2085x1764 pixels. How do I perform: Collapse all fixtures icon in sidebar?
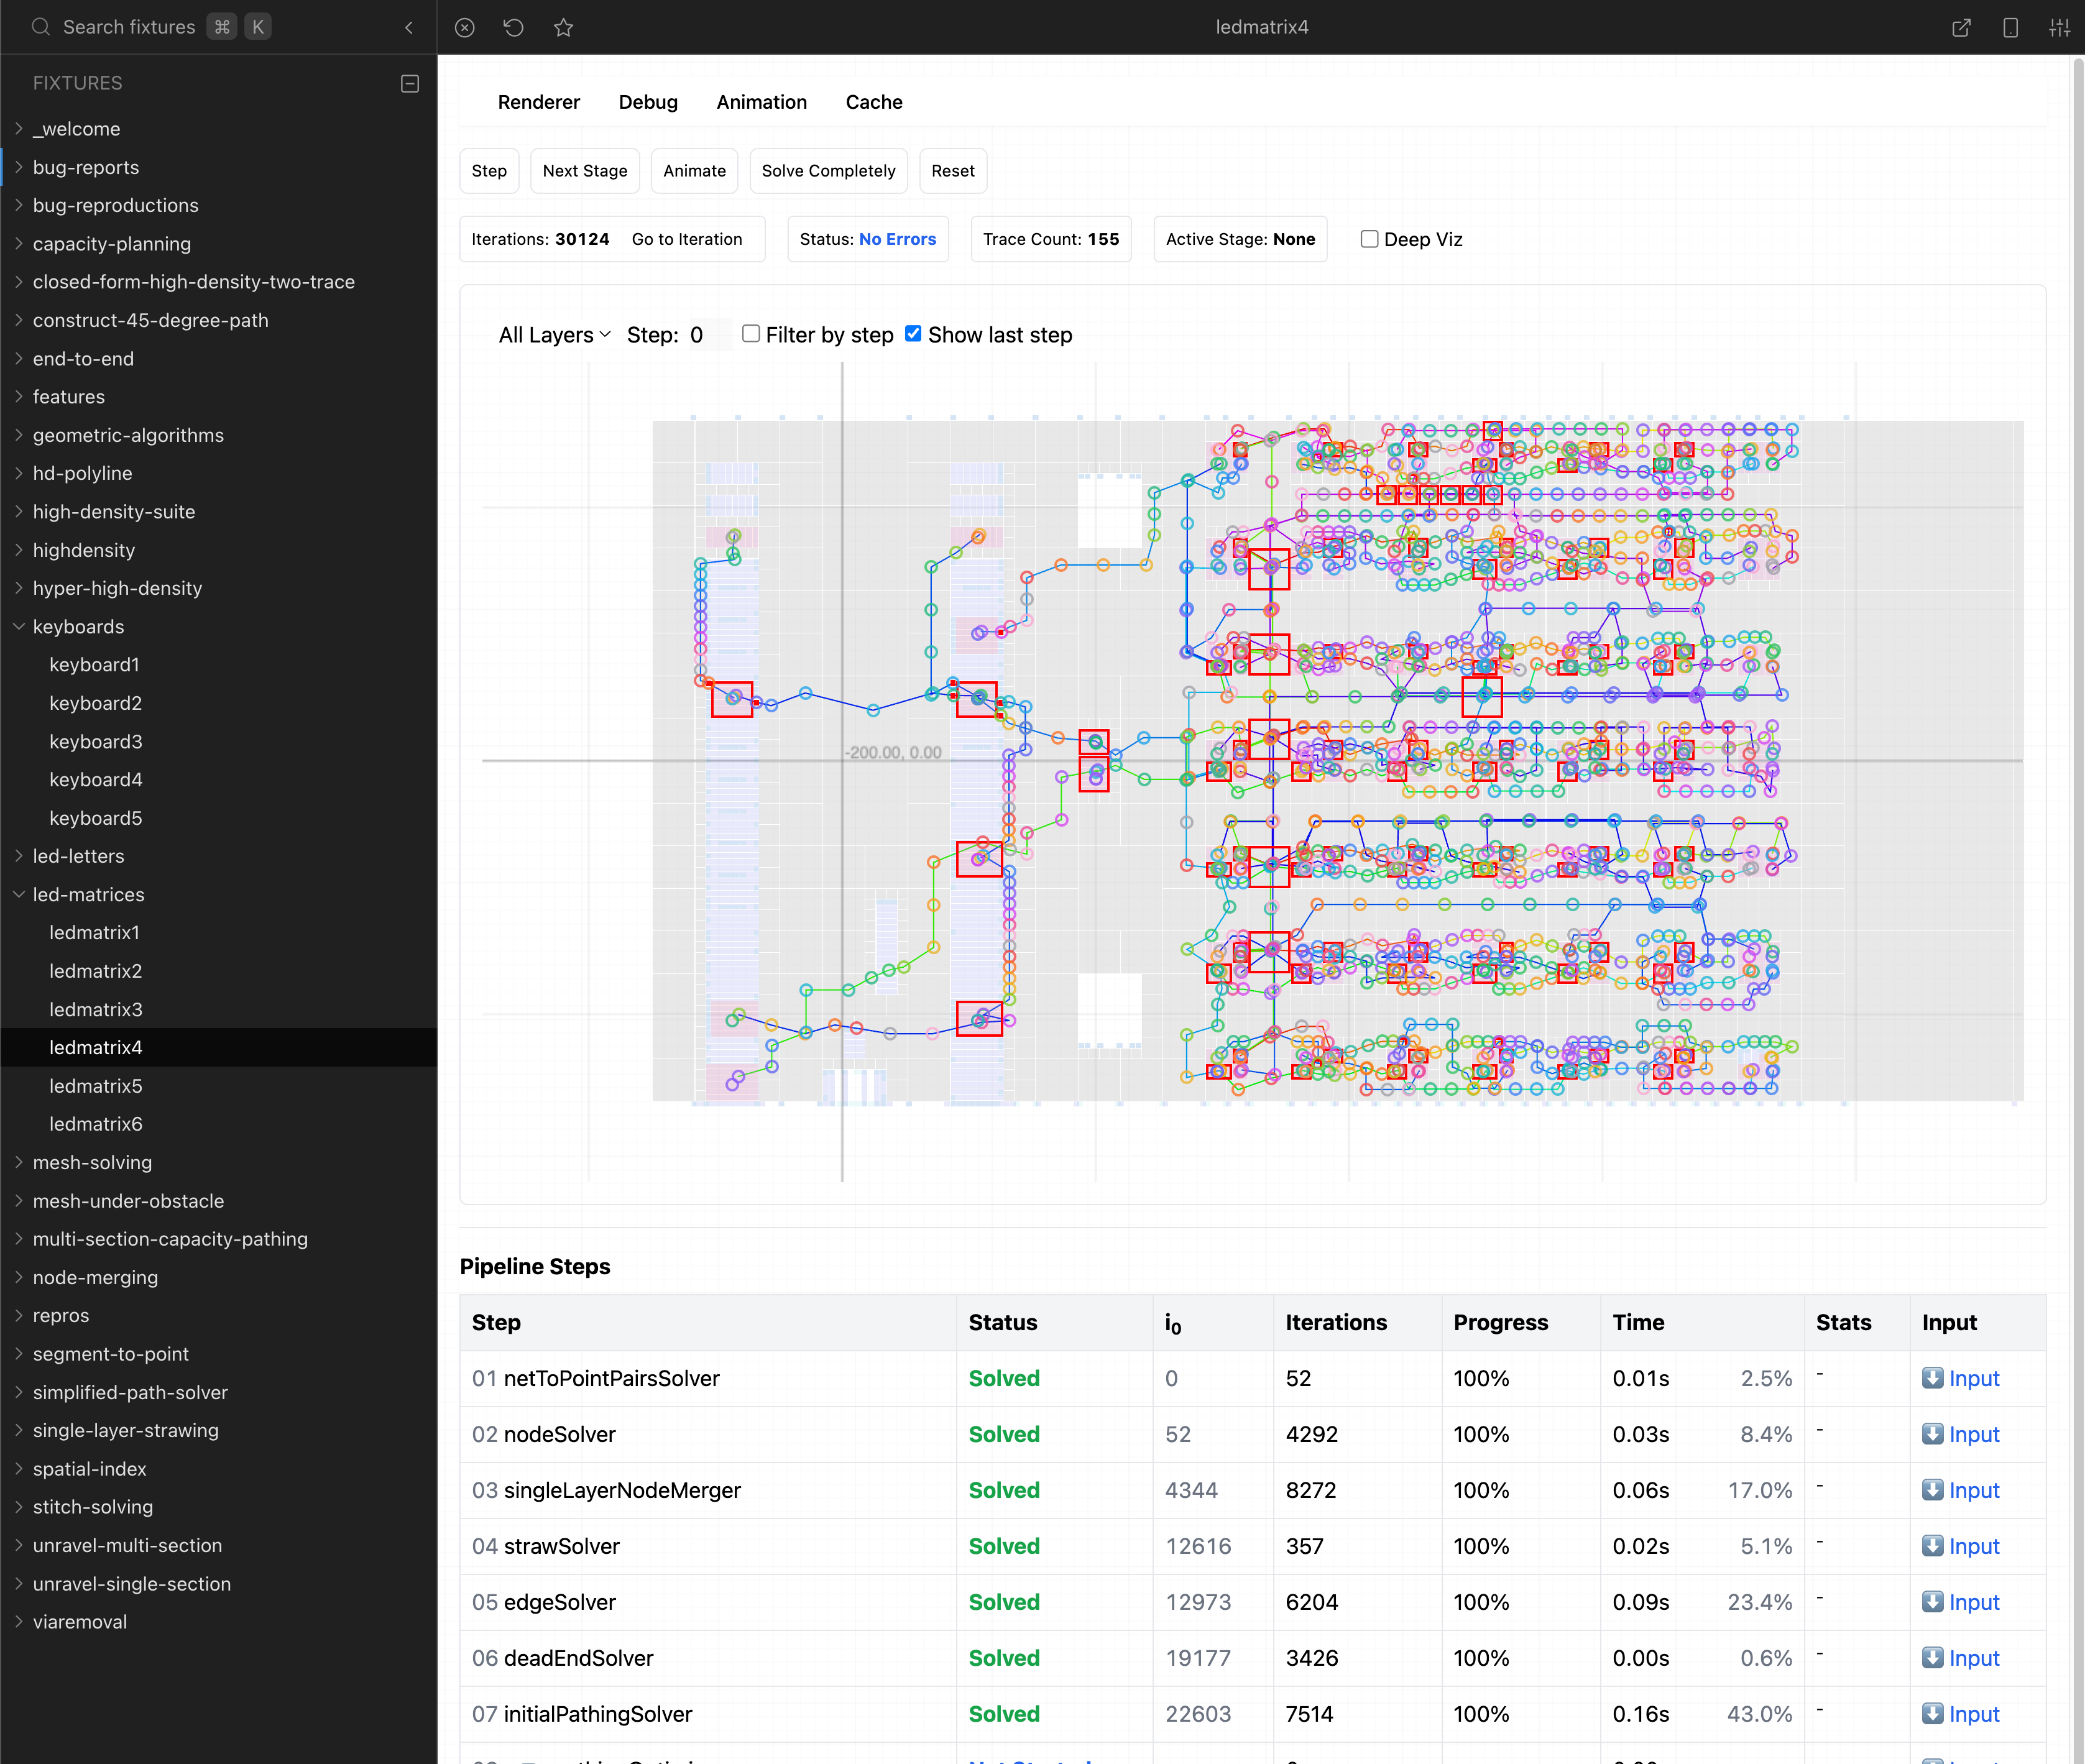click(409, 83)
